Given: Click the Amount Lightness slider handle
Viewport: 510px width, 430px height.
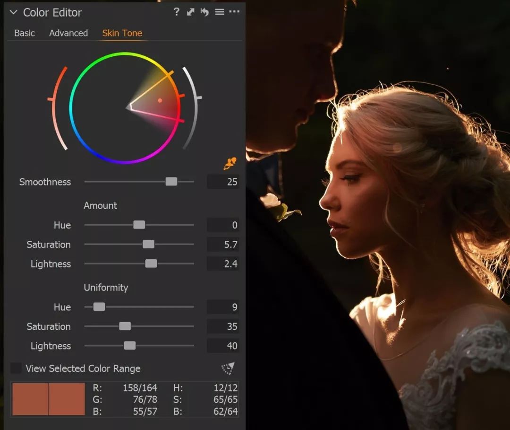Looking at the screenshot, I should 151,263.
